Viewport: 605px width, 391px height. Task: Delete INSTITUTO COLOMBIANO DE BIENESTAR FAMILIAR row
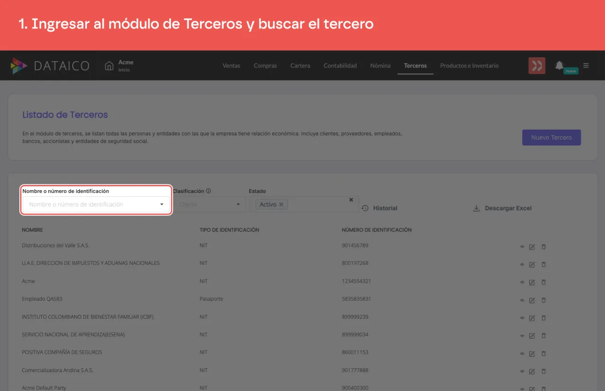544,318
